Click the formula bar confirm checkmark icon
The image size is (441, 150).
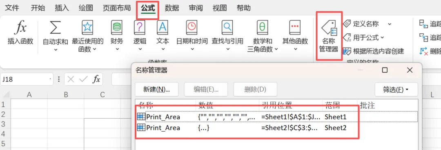coord(84,80)
